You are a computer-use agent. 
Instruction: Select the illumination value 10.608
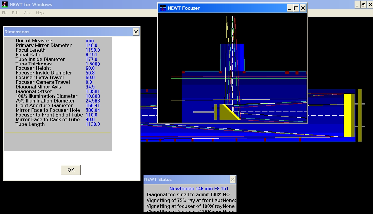93,96
